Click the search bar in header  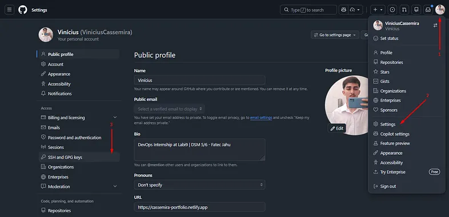coord(308,10)
